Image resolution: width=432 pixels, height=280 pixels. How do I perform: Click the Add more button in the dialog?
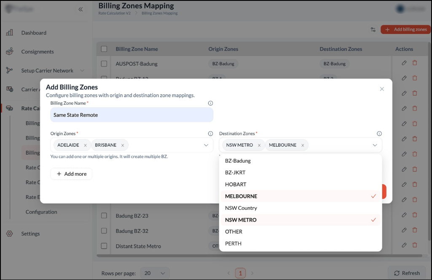click(71, 174)
